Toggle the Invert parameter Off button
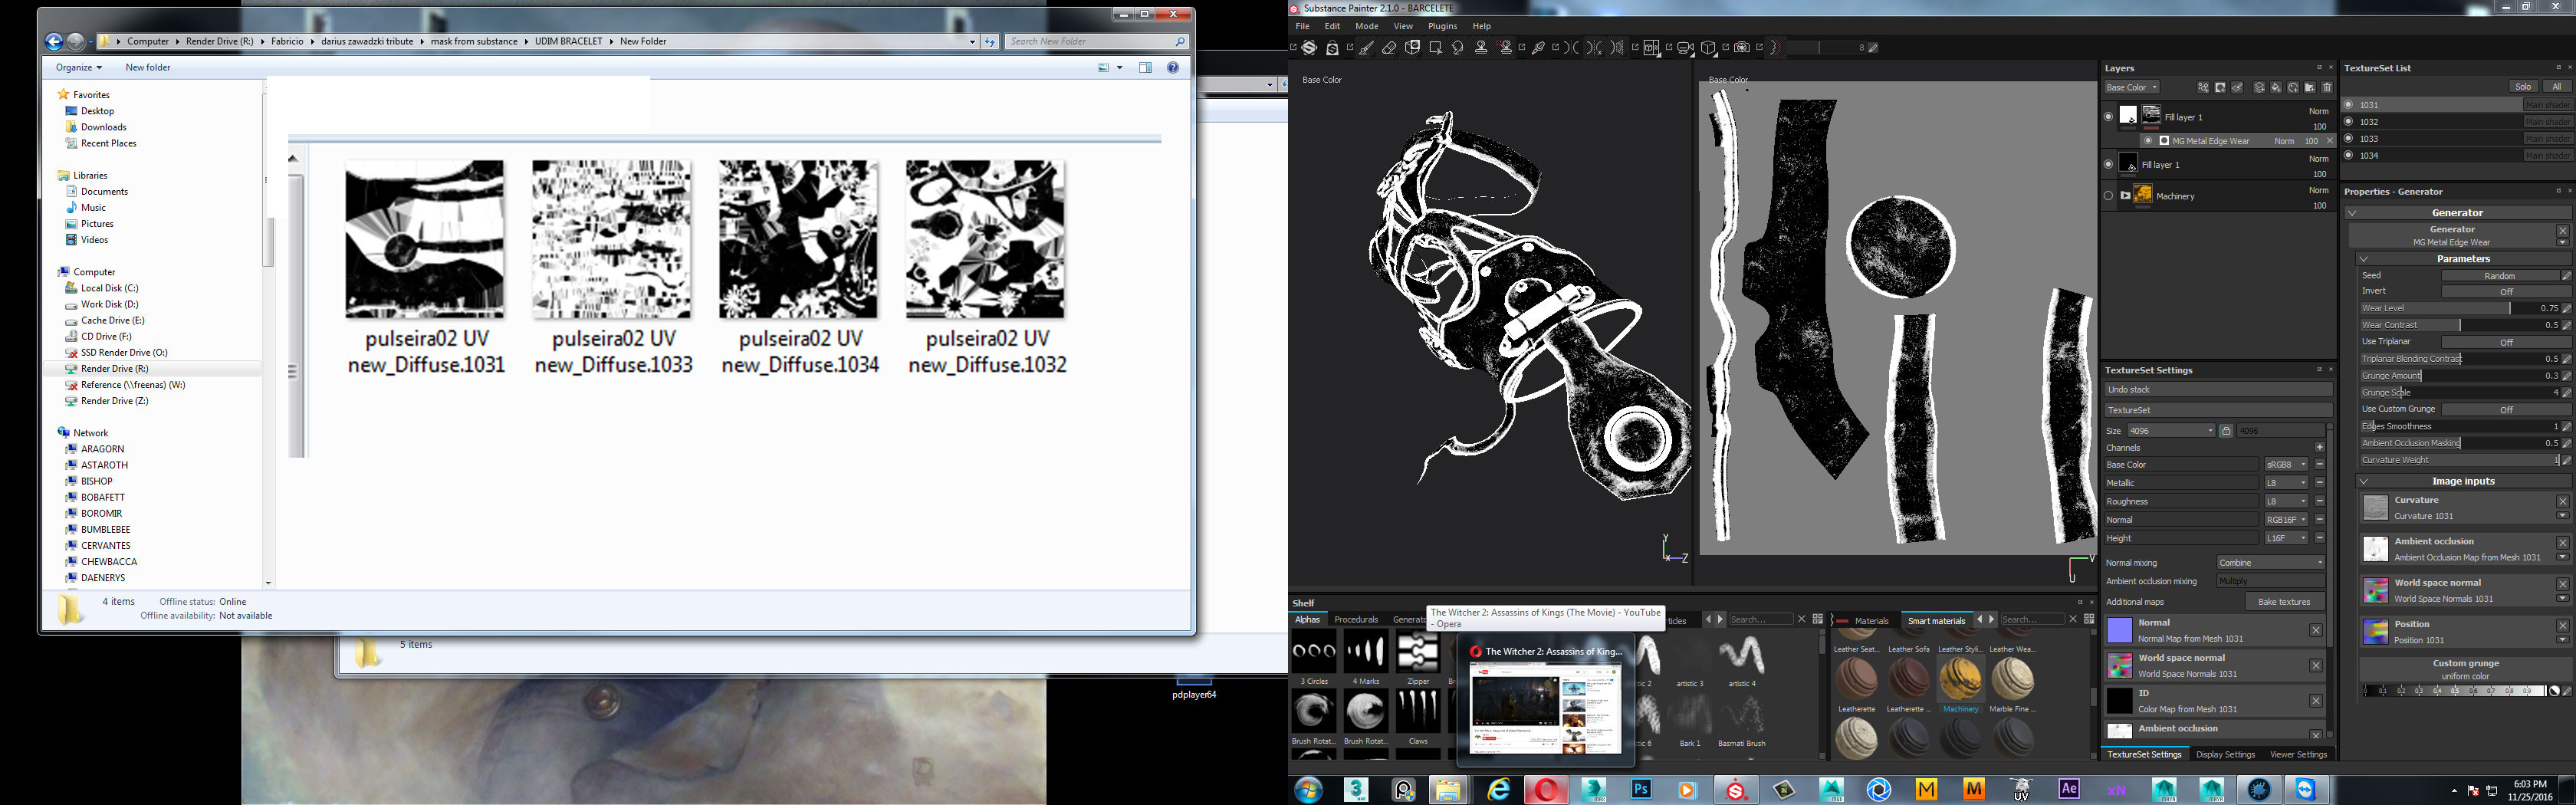This screenshot has height=805, width=2576. (2506, 292)
